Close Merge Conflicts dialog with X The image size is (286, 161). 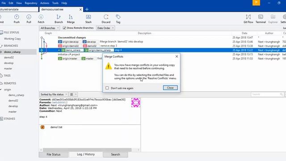[x=177, y=56]
